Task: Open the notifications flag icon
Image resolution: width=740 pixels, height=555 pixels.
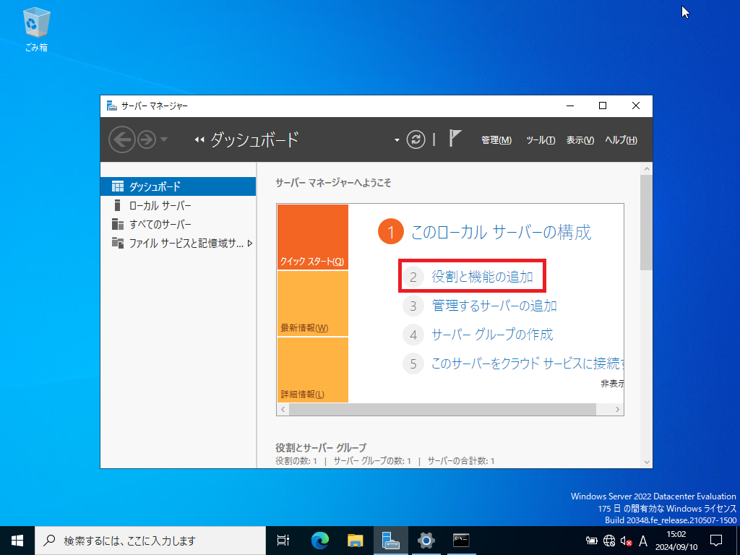Action: (455, 138)
